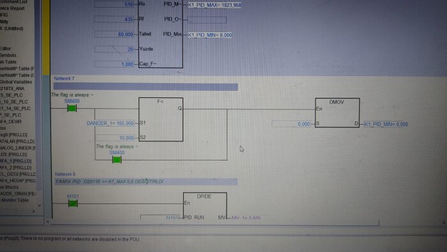Select the X (Untitled) tree entry
447x252 pixels.
click(11, 28)
